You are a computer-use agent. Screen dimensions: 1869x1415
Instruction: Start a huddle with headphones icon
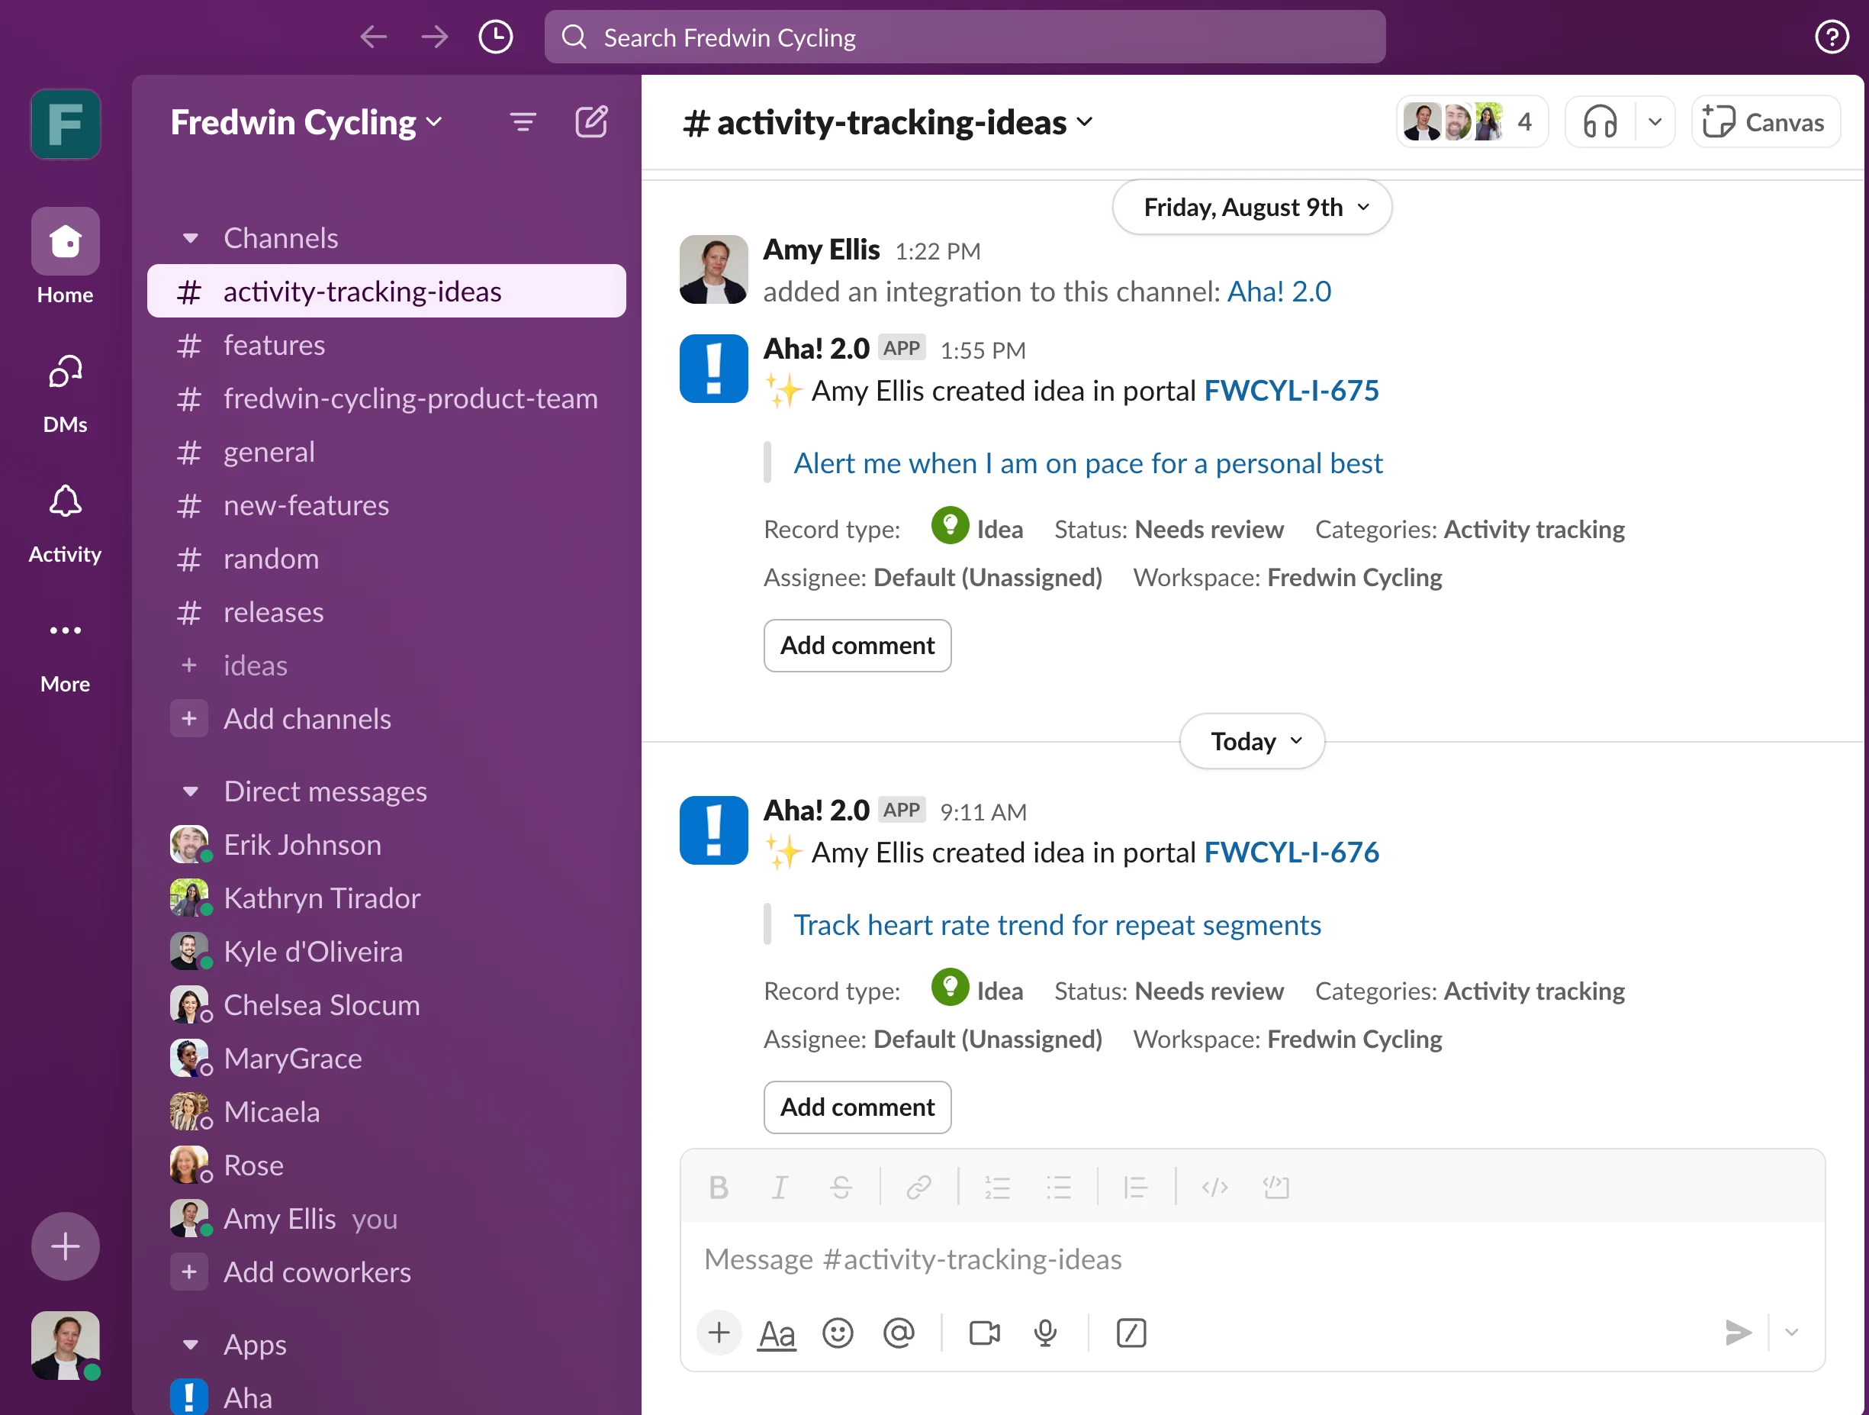(x=1600, y=123)
